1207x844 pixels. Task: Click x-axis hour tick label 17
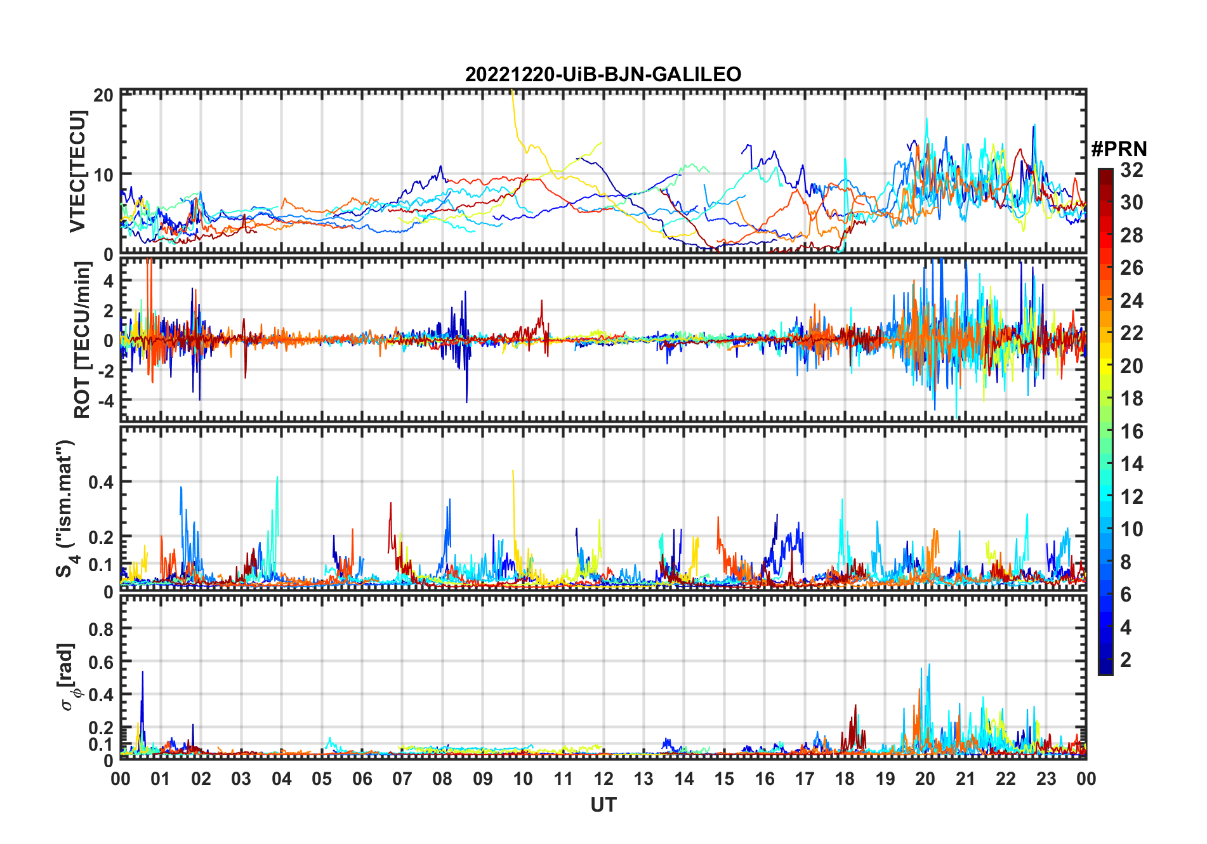point(805,779)
